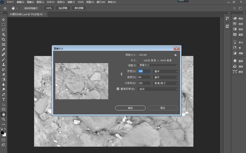The image size is (246, 153).
Task: Open the File menu
Action: pyautogui.click(x=10, y=2)
